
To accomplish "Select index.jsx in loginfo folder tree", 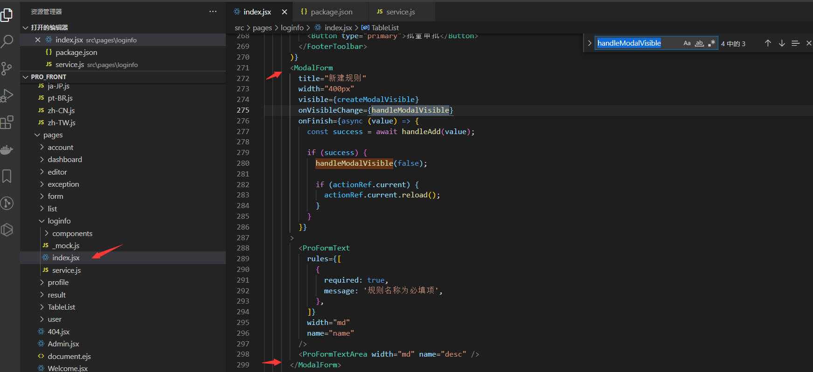I will tap(123, 258).
